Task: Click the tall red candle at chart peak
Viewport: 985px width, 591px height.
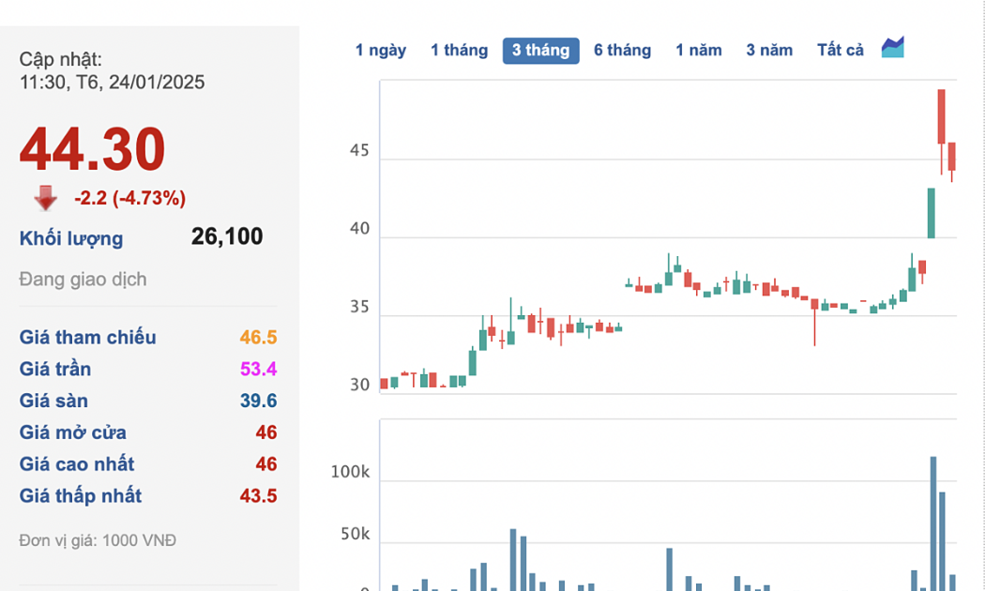Action: coord(941,117)
